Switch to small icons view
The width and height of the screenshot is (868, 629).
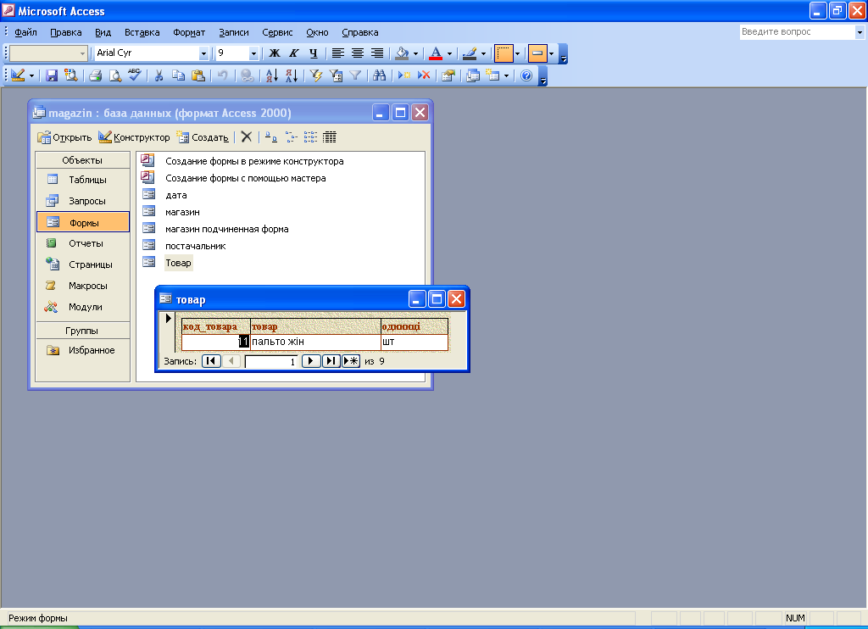pyautogui.click(x=291, y=136)
